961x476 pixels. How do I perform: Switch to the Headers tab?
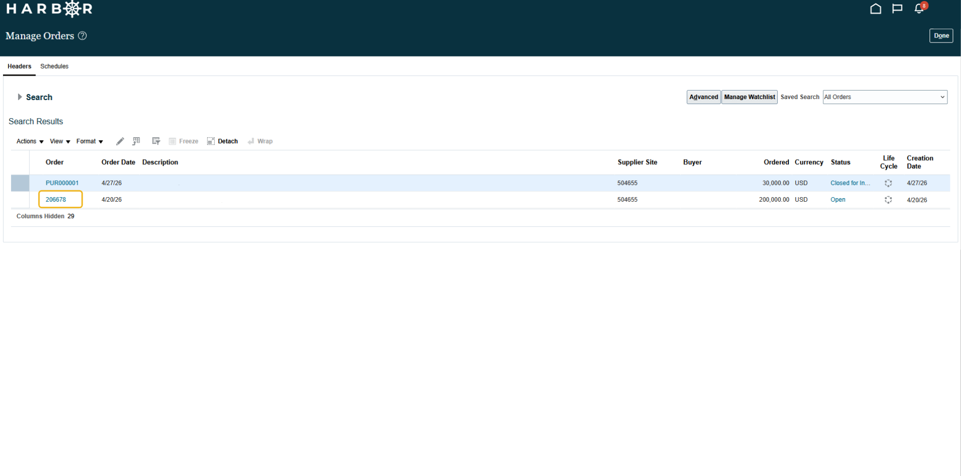20,66
